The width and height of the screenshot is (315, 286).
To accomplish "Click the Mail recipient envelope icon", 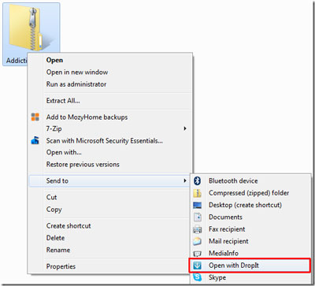I will click(198, 241).
